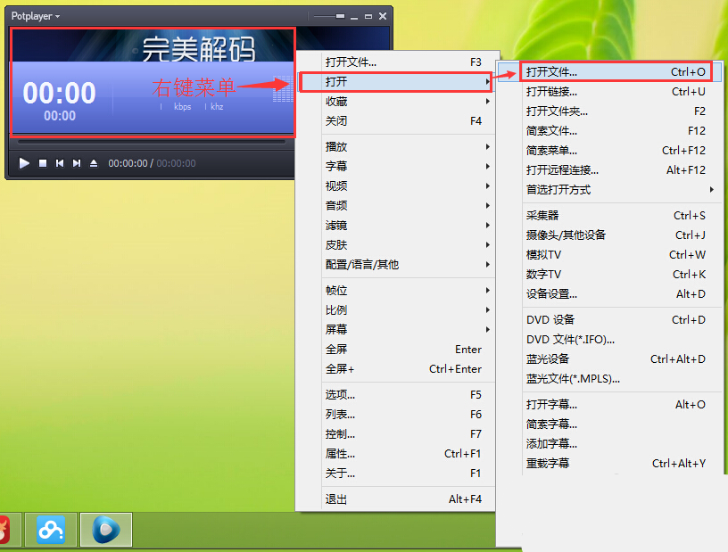This screenshot has width=728, height=552.
Task: Click the red app icon at taskbar's left edge
Action: point(5,530)
